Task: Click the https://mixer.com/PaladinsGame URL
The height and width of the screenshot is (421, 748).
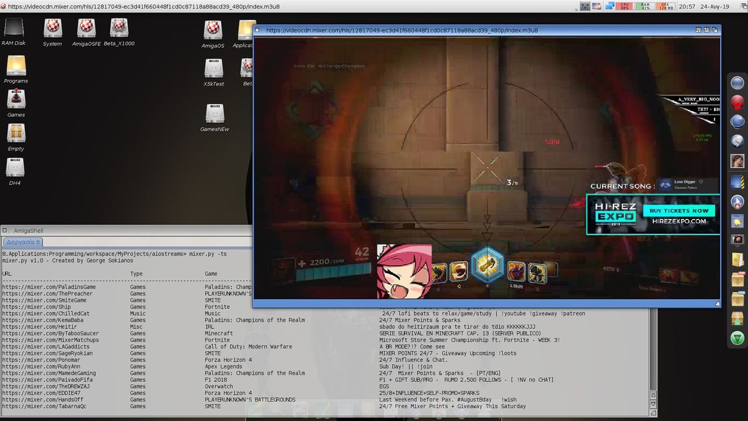Action: tap(49, 287)
